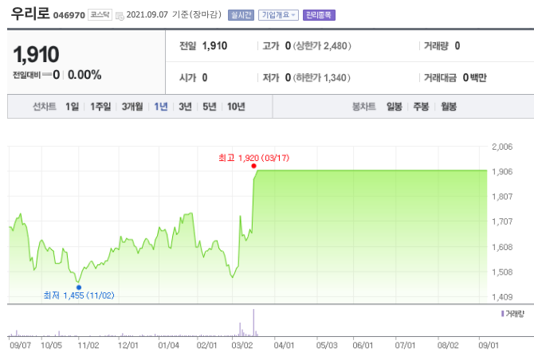534x364 pixels.
Task: Open the 기업개요 dropdown
Action: 278,15
